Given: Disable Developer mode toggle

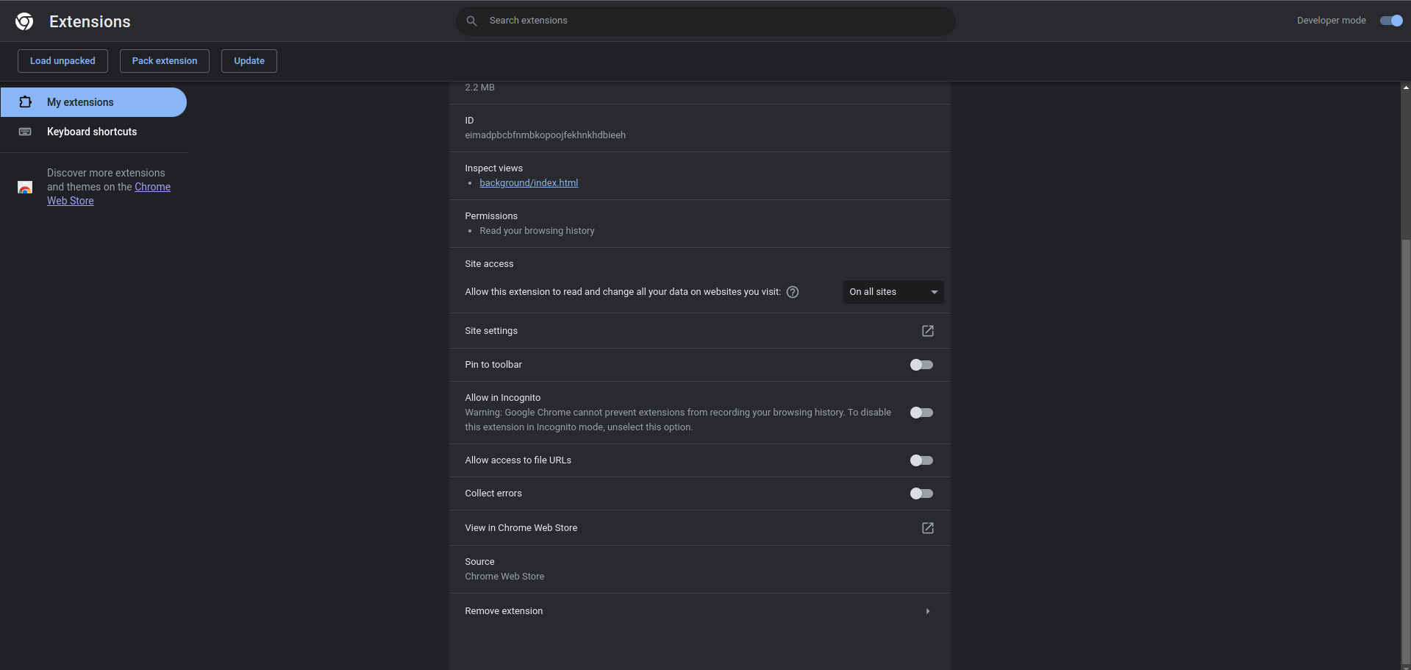Looking at the screenshot, I should pos(1390,21).
